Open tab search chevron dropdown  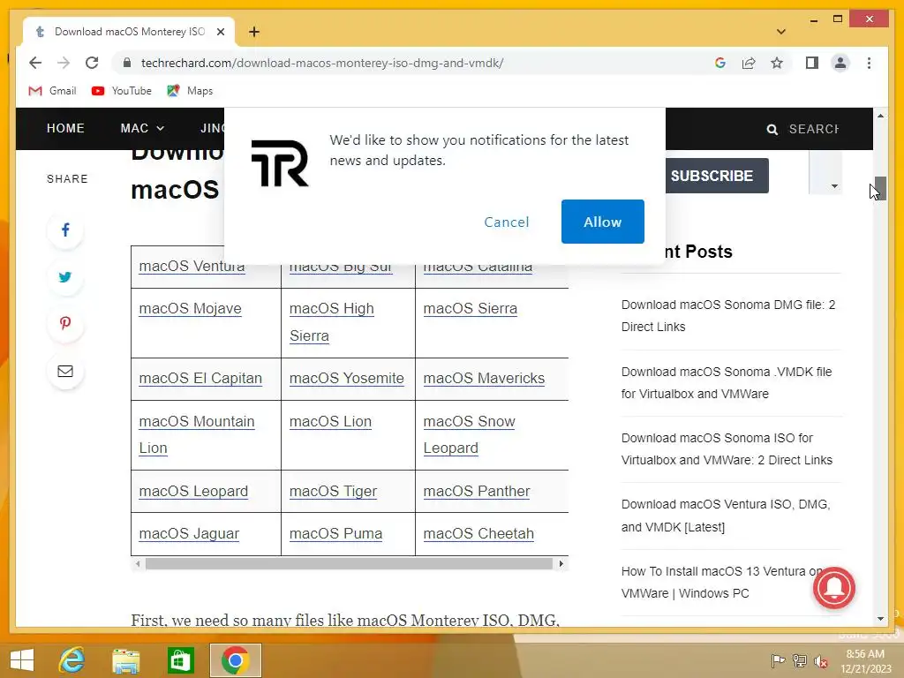(780, 32)
